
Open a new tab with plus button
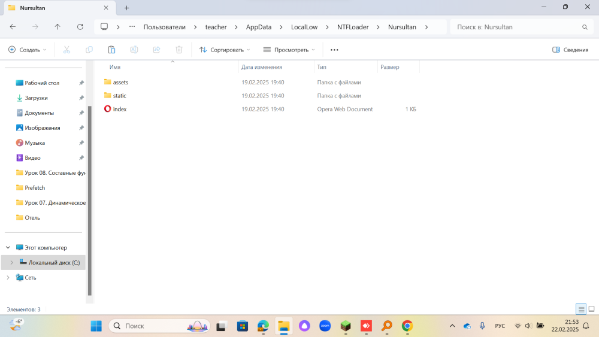[127, 8]
